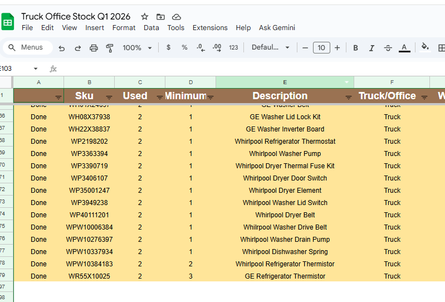Apply currency format with dollar button

coord(169,48)
